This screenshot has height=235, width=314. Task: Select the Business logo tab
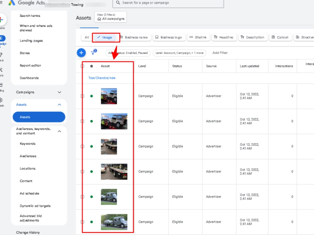[169, 37]
